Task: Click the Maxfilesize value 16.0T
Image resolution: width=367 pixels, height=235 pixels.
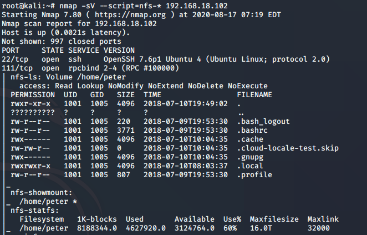Action: (261, 228)
